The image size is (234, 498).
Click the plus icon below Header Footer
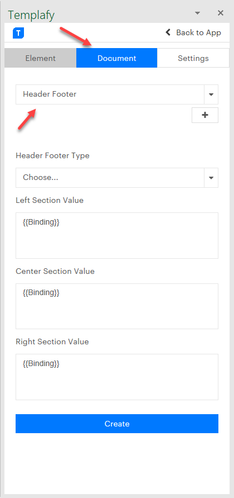click(x=205, y=115)
